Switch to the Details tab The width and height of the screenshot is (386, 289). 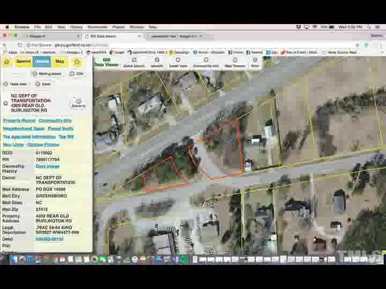(x=42, y=62)
